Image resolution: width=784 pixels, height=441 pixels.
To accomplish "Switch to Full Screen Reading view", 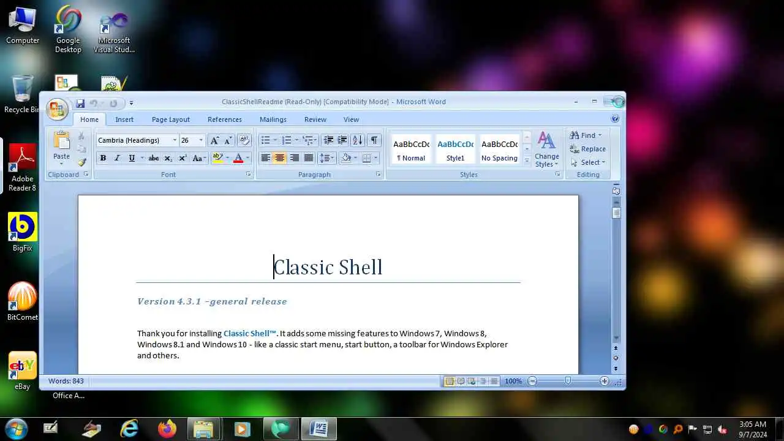I will [x=461, y=381].
